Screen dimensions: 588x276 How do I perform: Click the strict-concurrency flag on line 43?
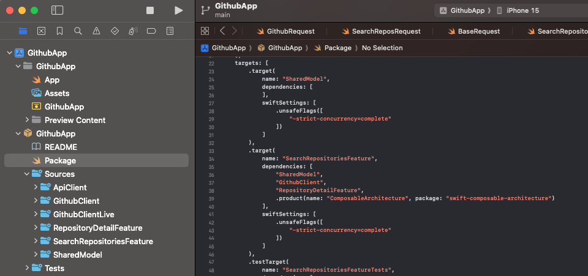pos(340,230)
